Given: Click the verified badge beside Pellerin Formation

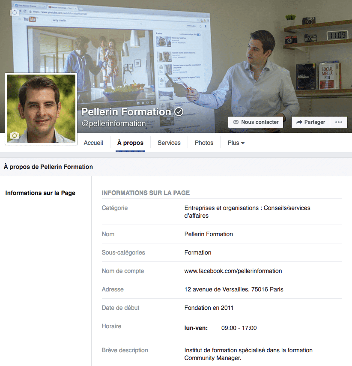Looking at the screenshot, I should click(179, 112).
